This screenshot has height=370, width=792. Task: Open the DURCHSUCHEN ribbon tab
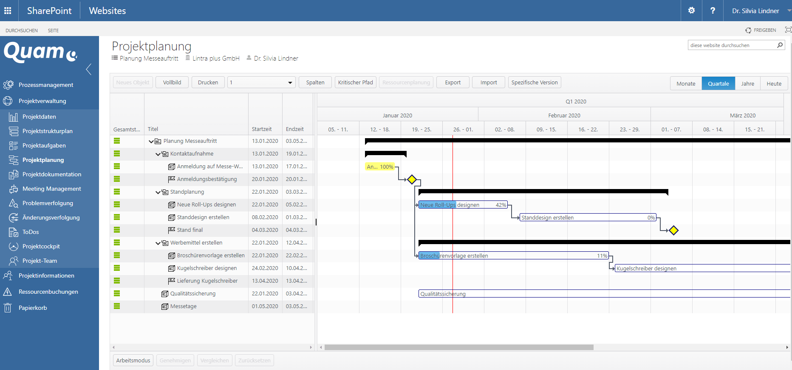pyautogui.click(x=22, y=31)
